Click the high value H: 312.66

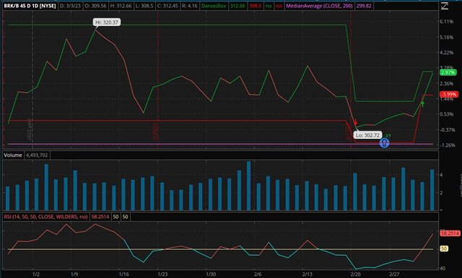point(121,6)
